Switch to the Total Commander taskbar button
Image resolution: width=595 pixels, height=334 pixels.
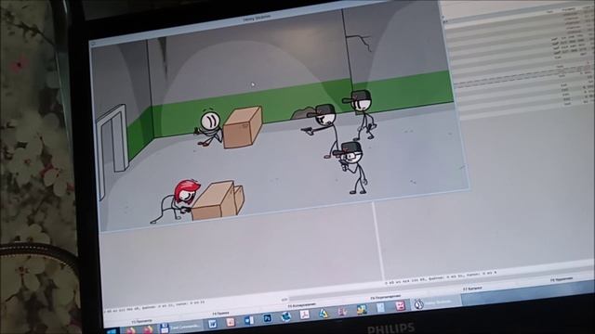coord(180,327)
